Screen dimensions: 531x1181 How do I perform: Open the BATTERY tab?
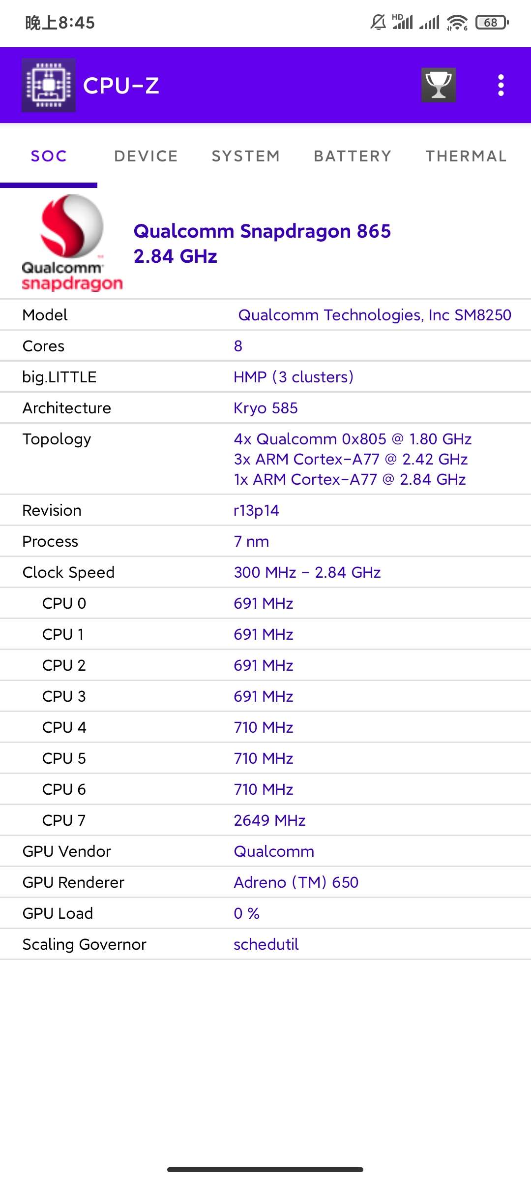coord(353,156)
